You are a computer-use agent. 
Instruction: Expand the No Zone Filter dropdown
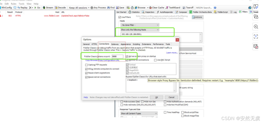(x=140, y=25)
